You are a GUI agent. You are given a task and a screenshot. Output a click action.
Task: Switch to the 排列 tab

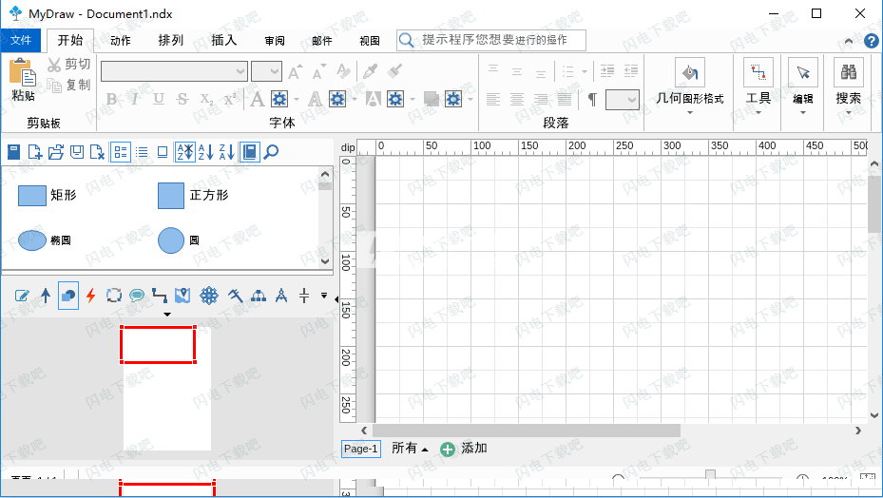point(171,41)
